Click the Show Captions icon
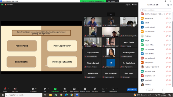This screenshot has height=97, width=173. click(74, 89)
